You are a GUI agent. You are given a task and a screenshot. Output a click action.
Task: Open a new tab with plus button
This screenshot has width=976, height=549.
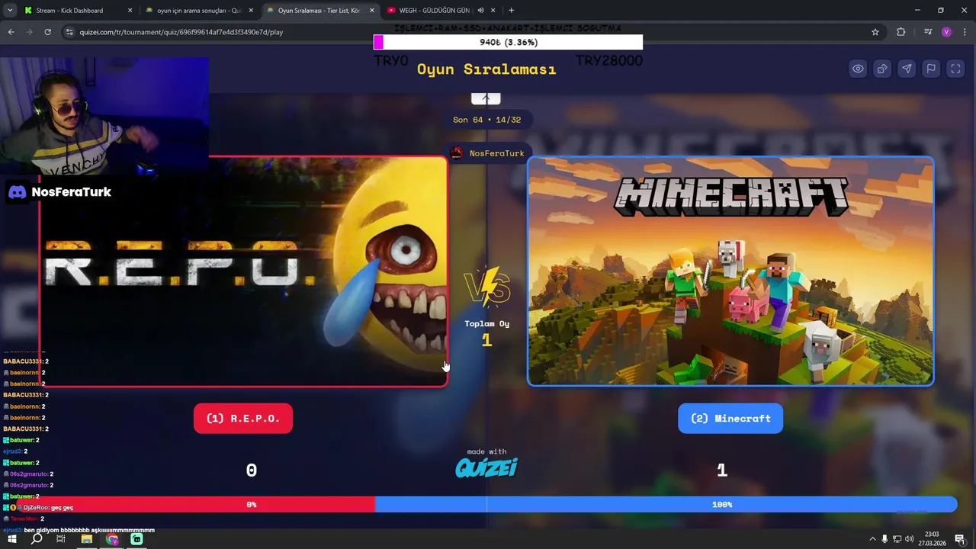(511, 11)
